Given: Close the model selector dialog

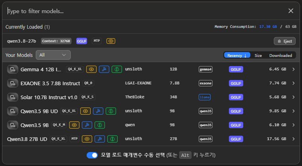Looking at the screenshot, I should 291,11.
